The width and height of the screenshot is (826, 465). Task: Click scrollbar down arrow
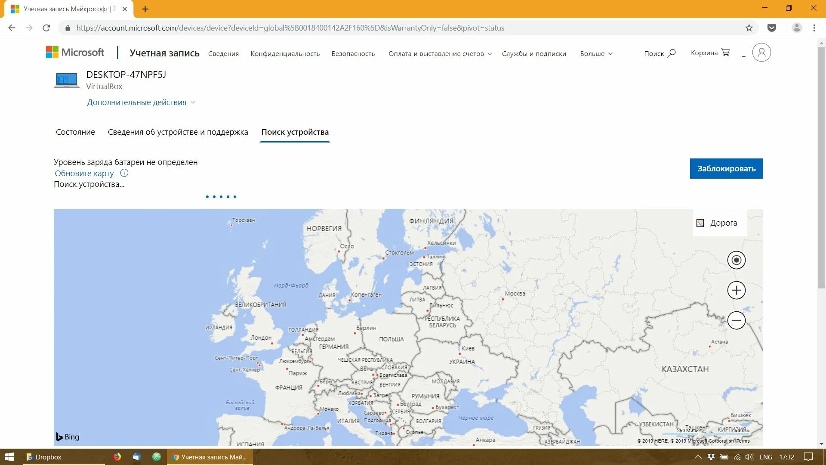pos(821,444)
